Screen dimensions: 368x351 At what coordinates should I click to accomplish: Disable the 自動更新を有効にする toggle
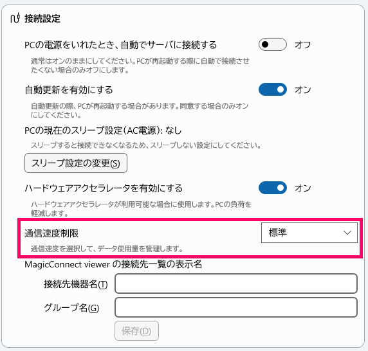click(273, 89)
